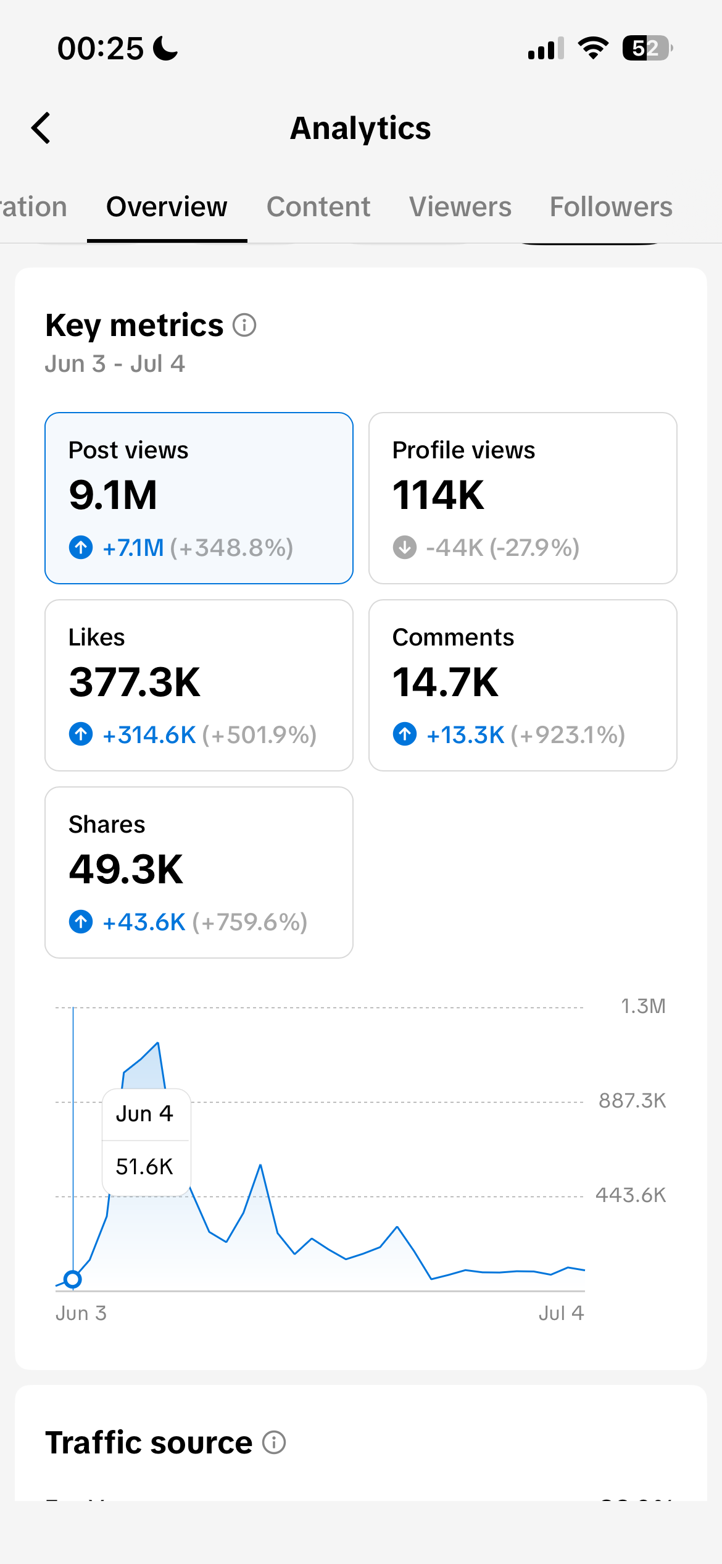Tap the 9.1M post views value
The width and height of the screenshot is (722, 1564).
[x=113, y=495]
